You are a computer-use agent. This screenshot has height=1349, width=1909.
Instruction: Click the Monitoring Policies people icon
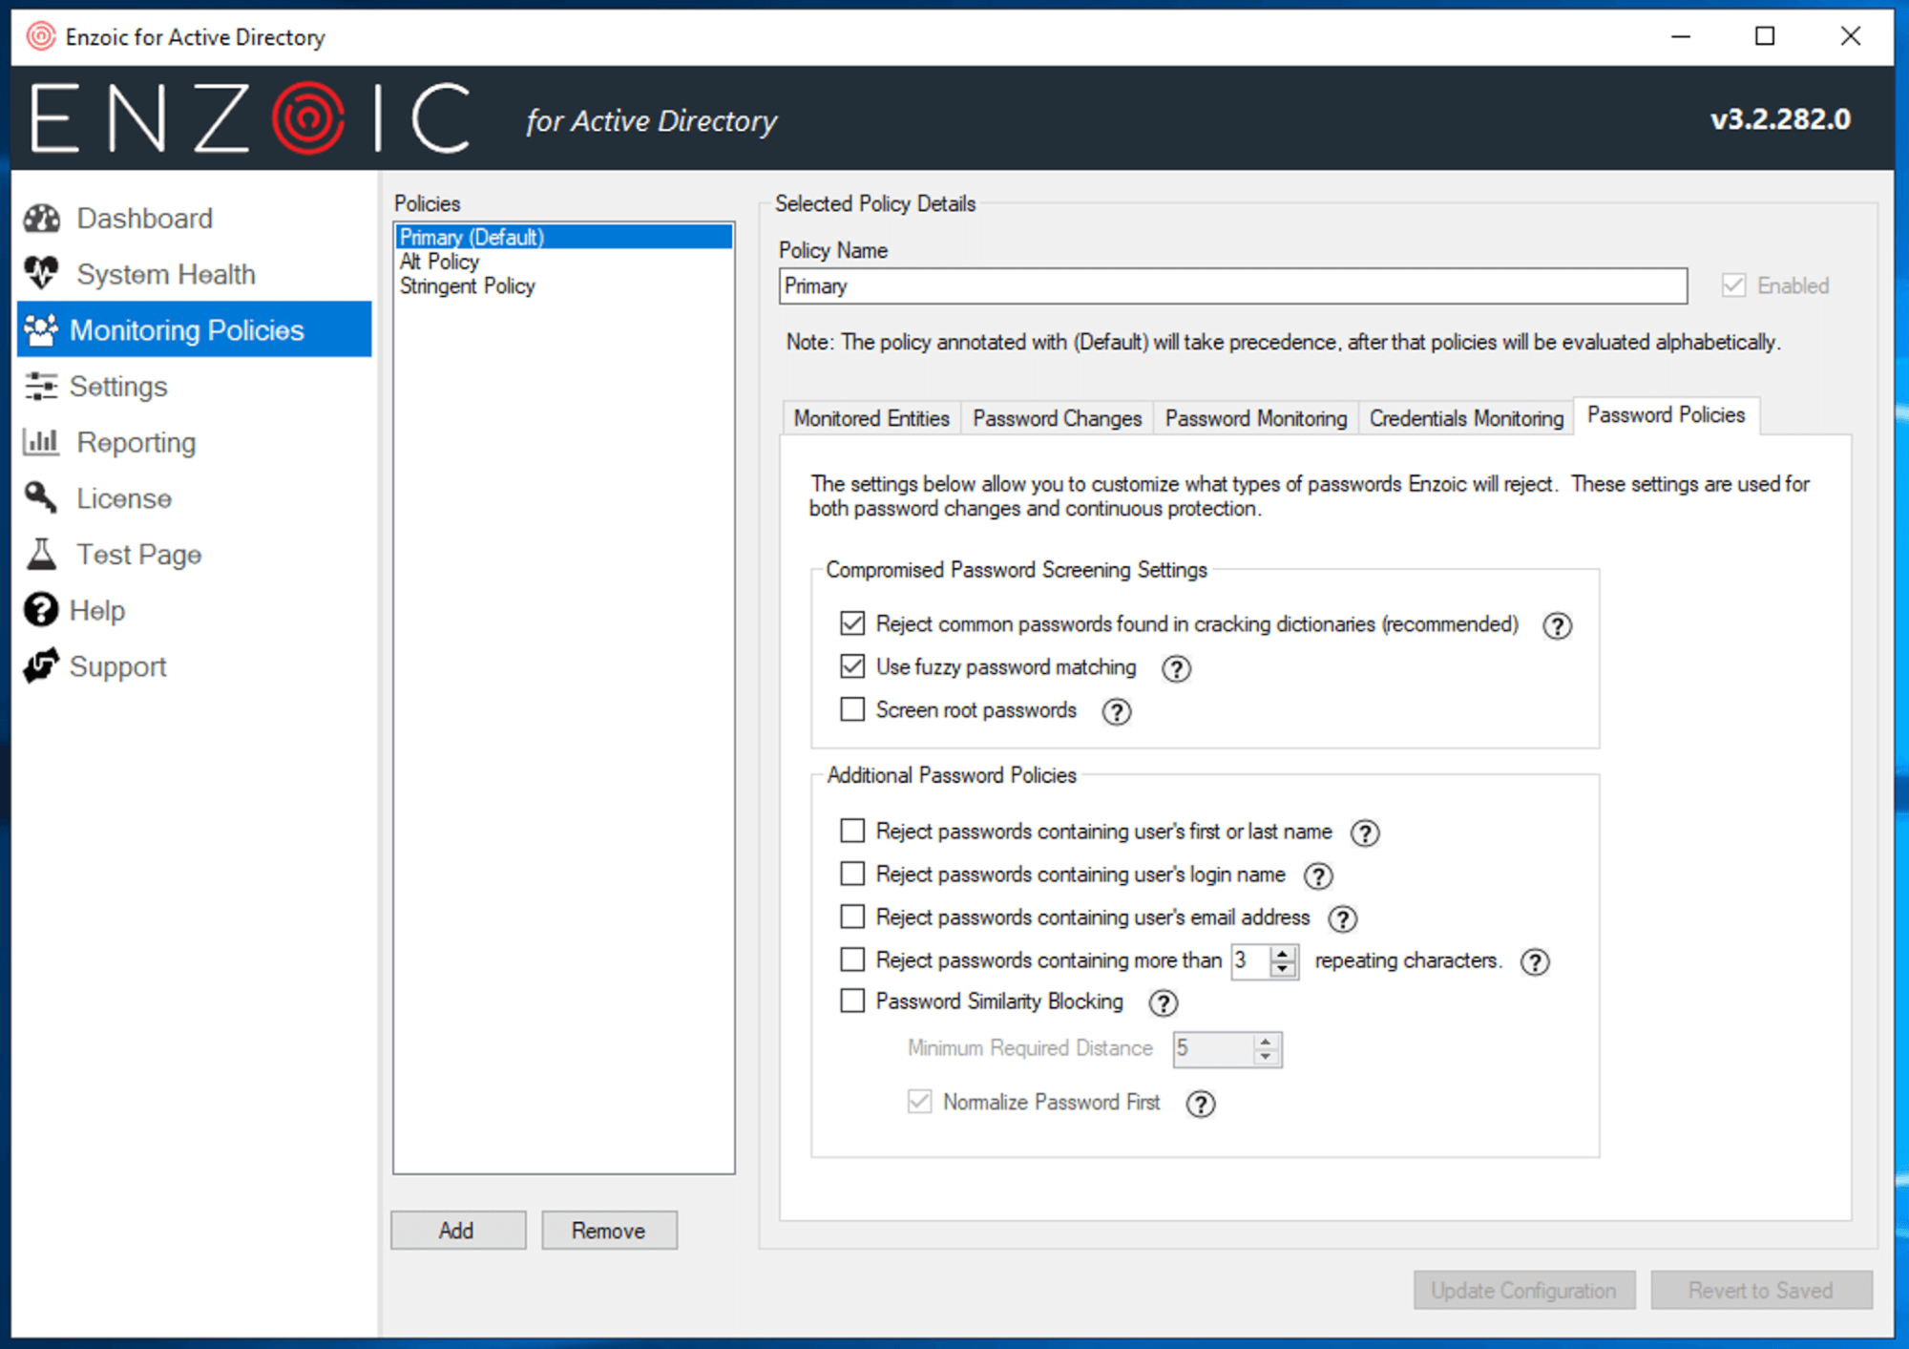pyautogui.click(x=41, y=330)
